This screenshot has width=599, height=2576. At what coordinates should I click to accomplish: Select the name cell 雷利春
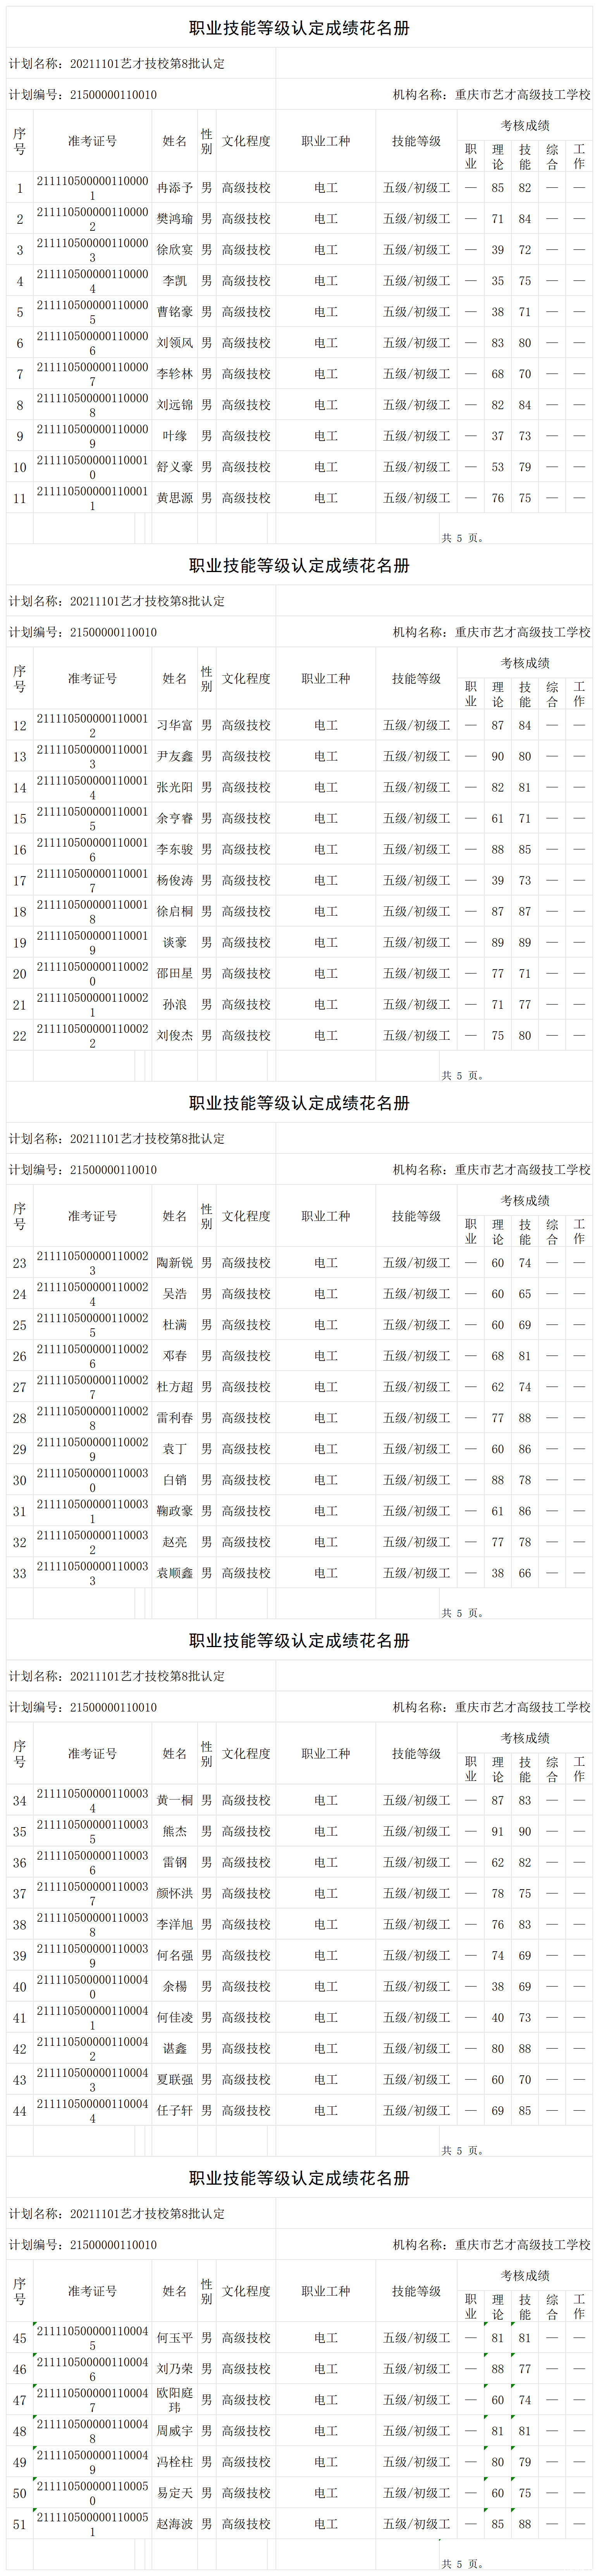pos(175,1418)
